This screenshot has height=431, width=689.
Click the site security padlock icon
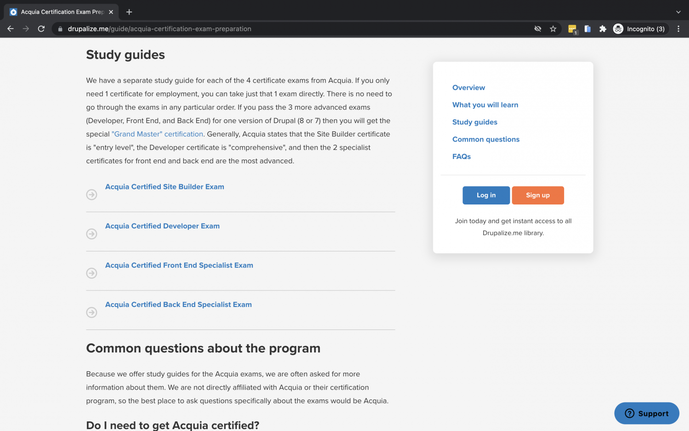point(60,28)
